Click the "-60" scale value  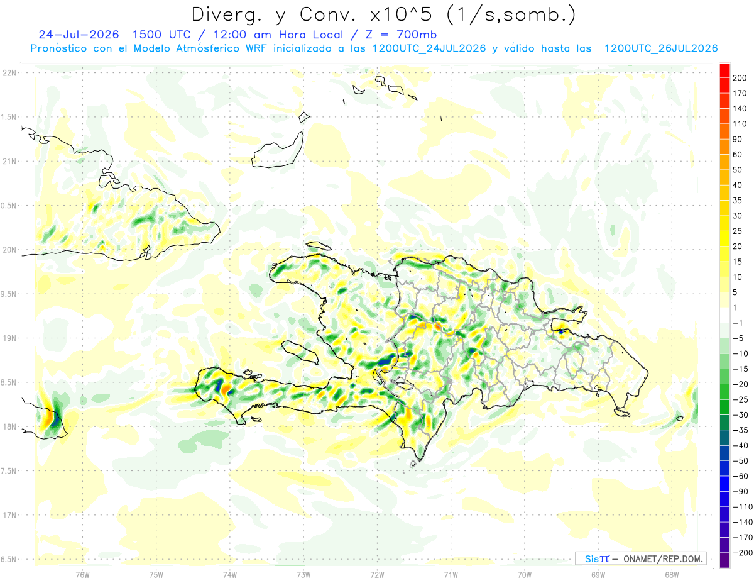point(740,476)
